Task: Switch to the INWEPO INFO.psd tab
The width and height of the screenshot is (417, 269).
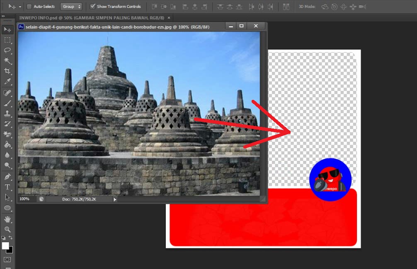Action: 92,17
